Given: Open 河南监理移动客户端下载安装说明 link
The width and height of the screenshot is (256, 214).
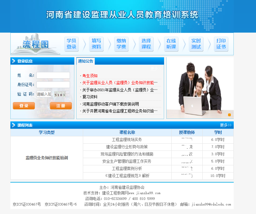Looking at the screenshot, I should [x=110, y=104].
